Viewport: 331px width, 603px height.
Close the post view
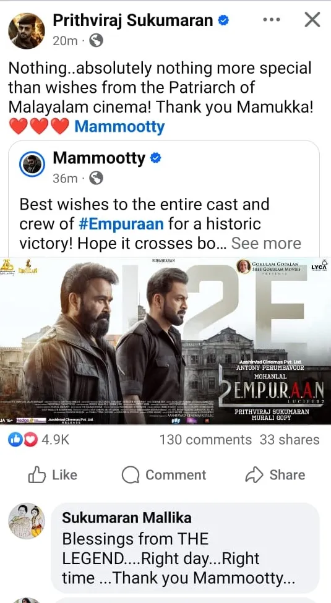point(312,20)
